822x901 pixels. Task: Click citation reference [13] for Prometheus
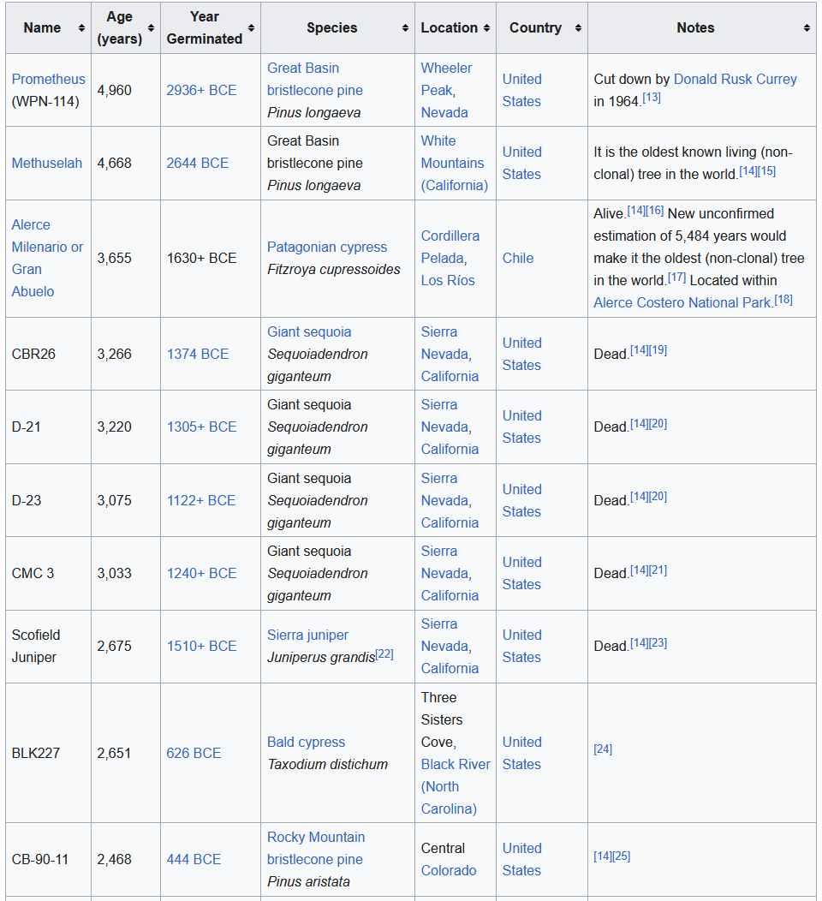coord(652,98)
